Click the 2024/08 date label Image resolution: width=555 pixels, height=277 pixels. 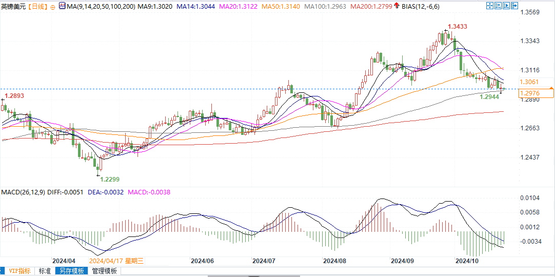[x=334, y=261]
